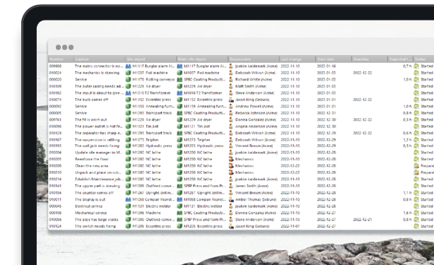Click the Prepared status icon in the 'Clean the new area' row

coord(416,165)
